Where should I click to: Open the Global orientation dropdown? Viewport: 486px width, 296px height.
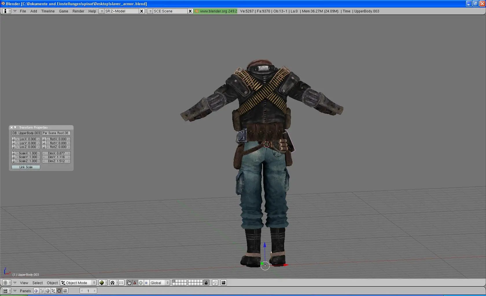(160, 283)
